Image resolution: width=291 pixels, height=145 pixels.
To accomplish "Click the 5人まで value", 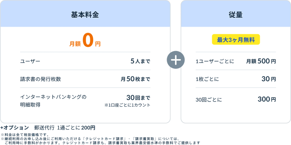I will (140, 61).
